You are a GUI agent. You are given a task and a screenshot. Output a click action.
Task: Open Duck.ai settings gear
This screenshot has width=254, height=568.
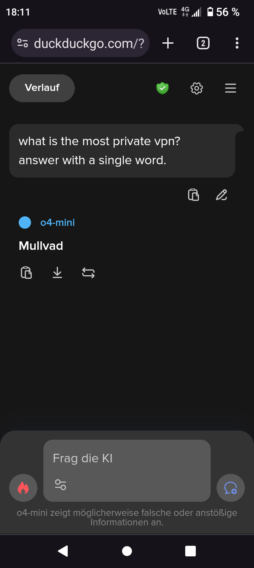point(196,88)
